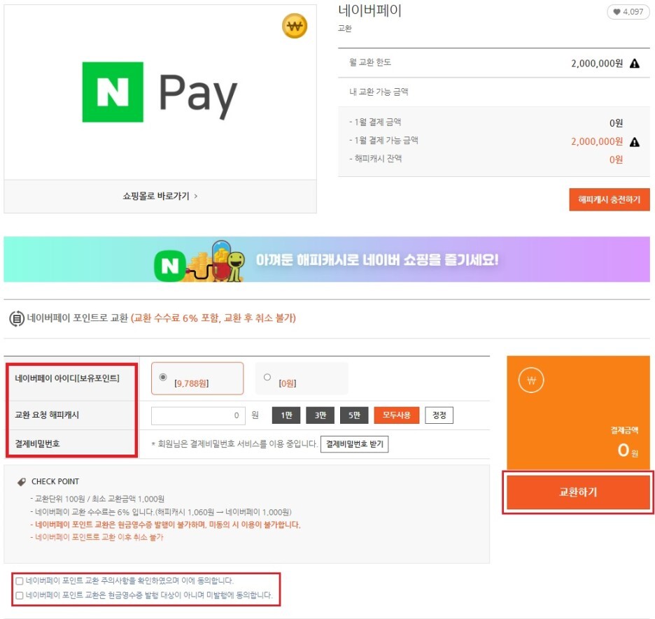Viewport: 655px width, 619px height.
Task: Click 정정 to reset the amount
Action: (439, 415)
